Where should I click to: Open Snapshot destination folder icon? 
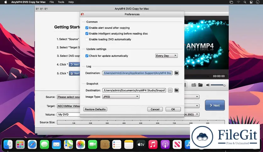click(x=176, y=90)
